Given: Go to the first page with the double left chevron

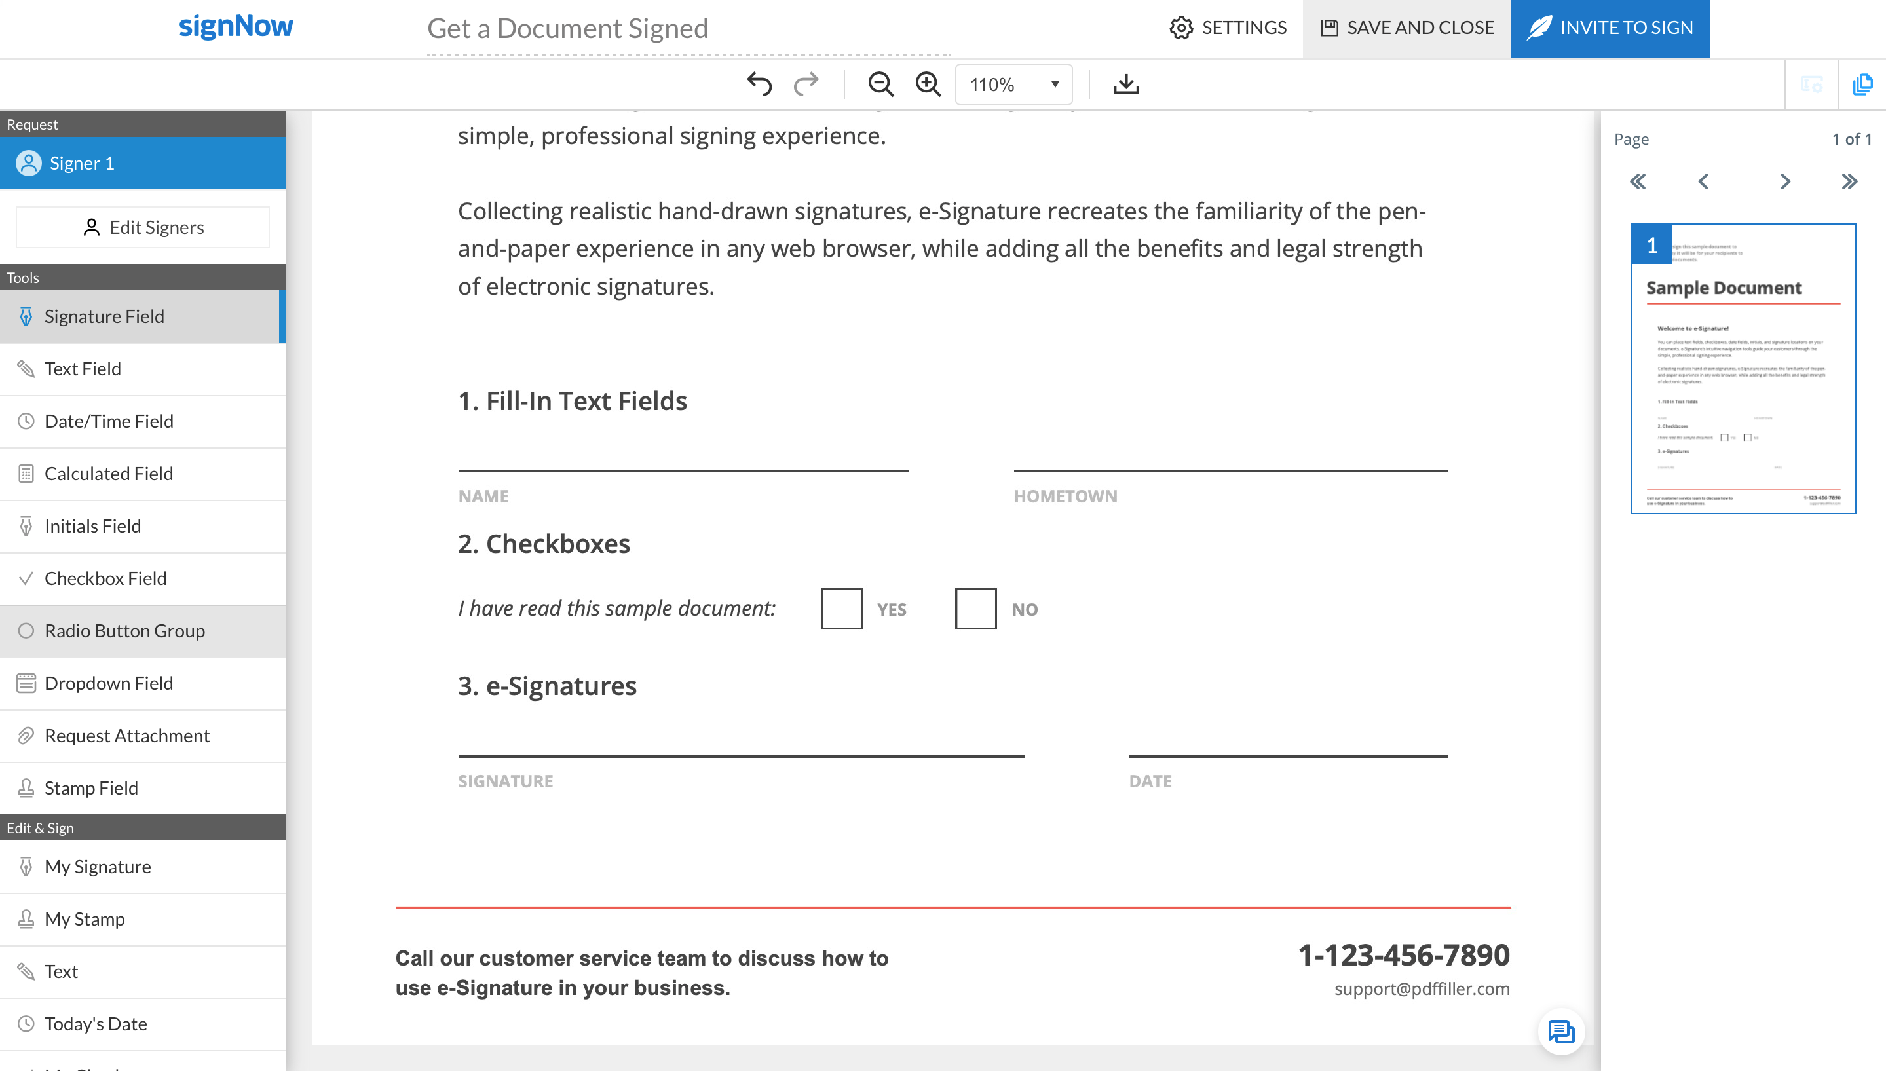Looking at the screenshot, I should pos(1637,181).
